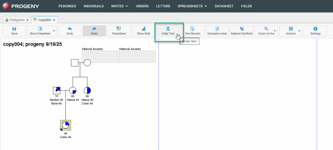This screenshot has width=333, height=150.
Task: Go to the Individuals page
Action: click(94, 6)
